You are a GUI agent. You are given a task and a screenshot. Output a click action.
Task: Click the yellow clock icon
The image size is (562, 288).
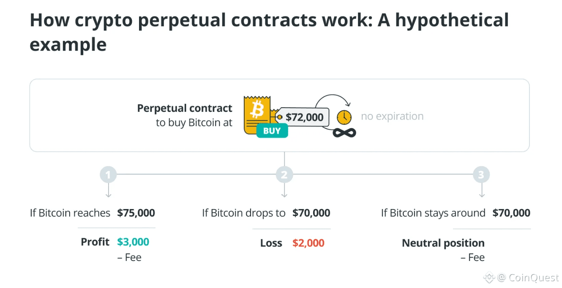[x=344, y=117]
